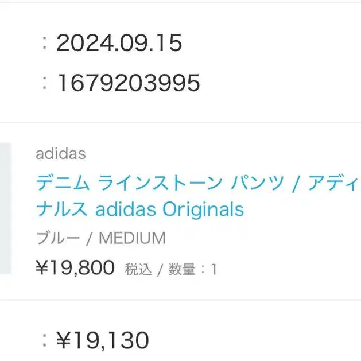Click the ブルー color text
Screen dimensions: 361x361
(x=58, y=238)
